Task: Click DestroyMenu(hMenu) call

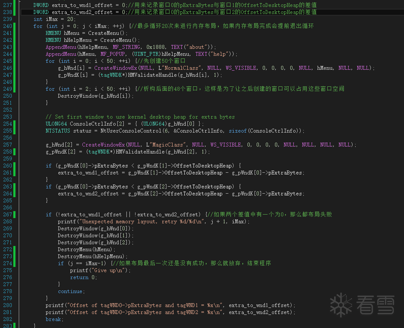Action: click(85, 249)
